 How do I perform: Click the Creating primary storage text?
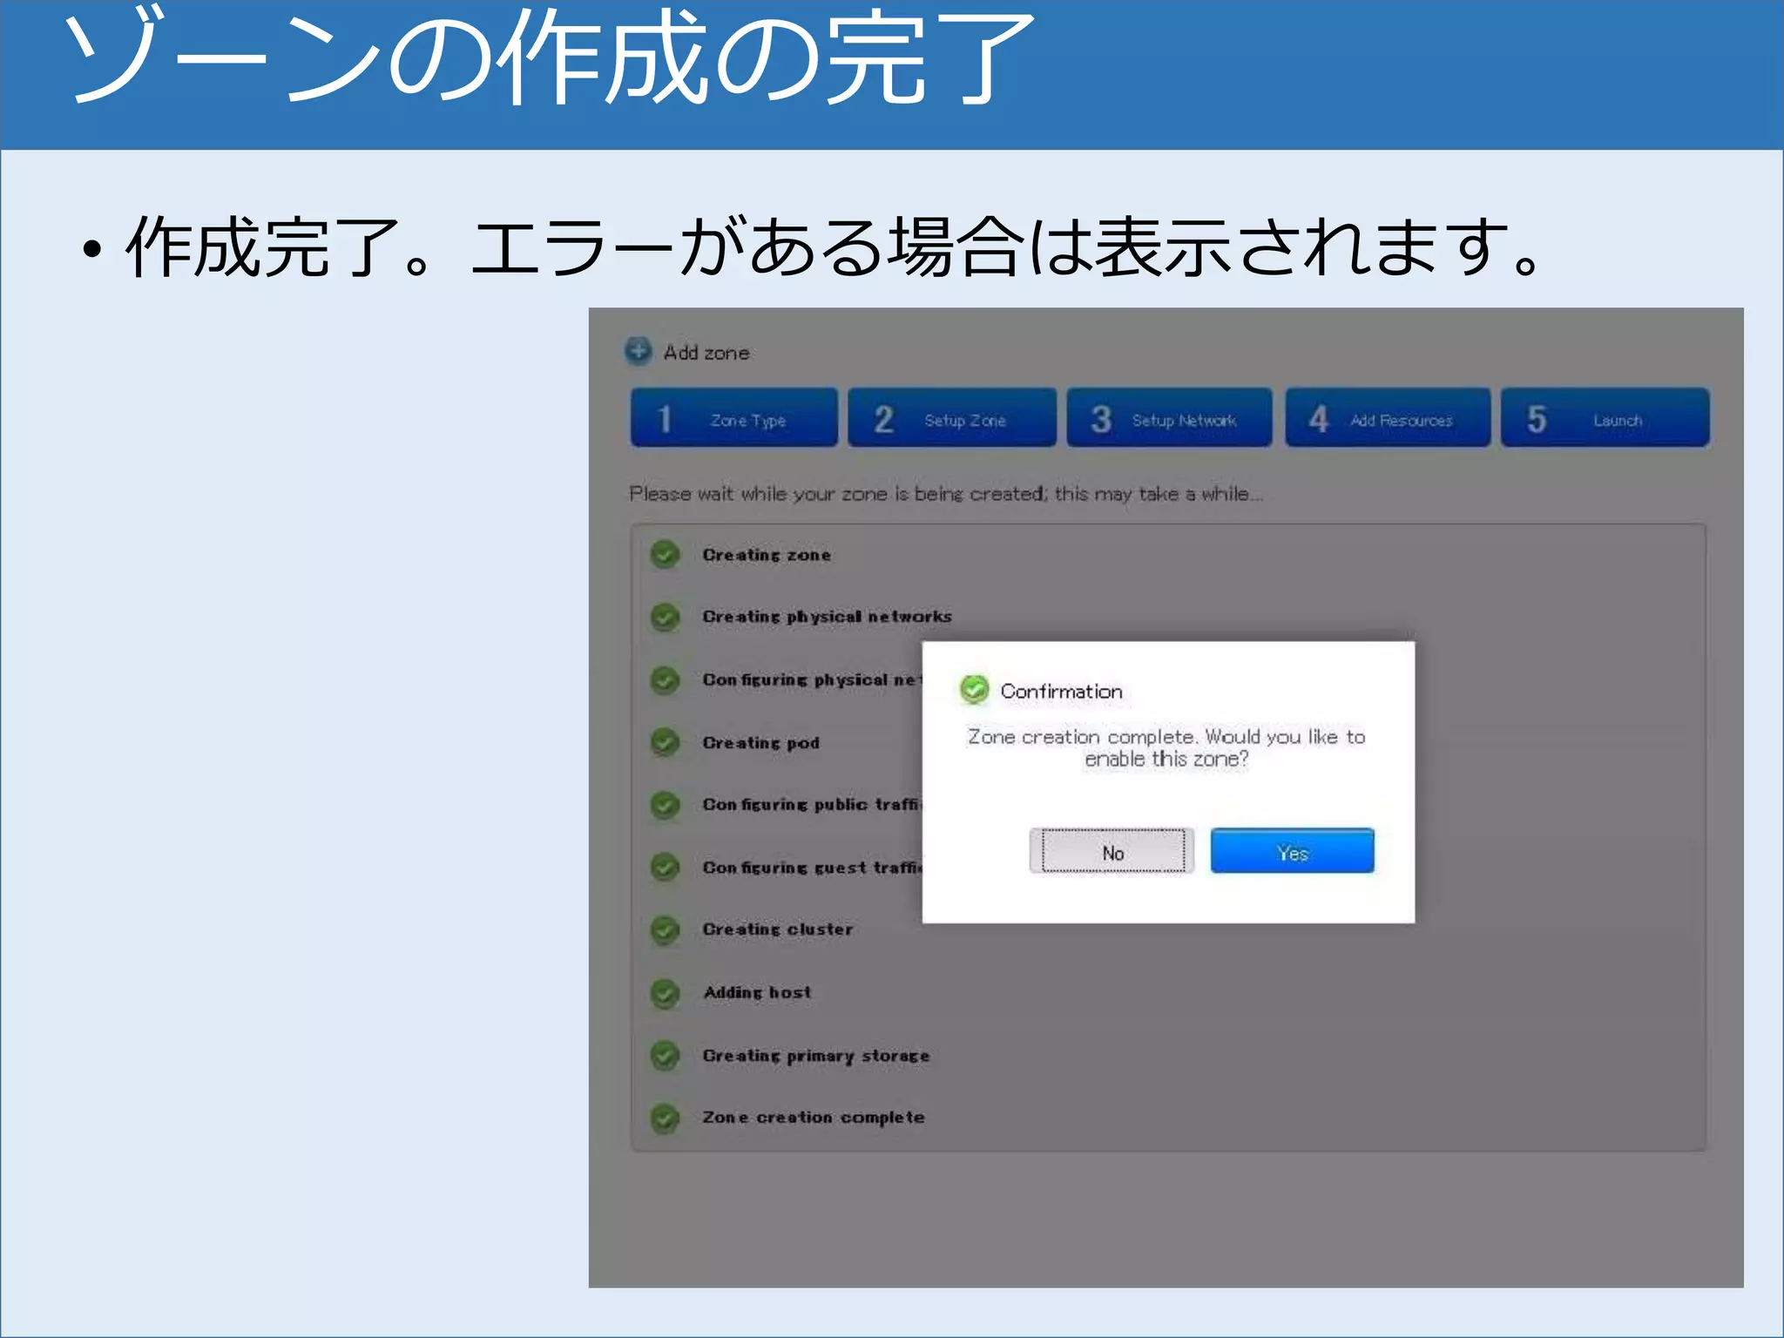click(816, 1056)
